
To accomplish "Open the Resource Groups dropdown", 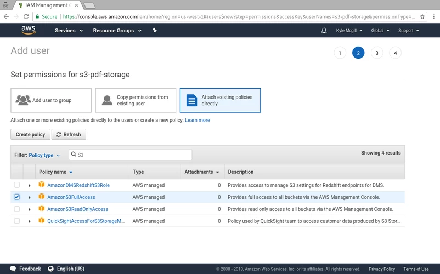I will pyautogui.click(x=117, y=31).
